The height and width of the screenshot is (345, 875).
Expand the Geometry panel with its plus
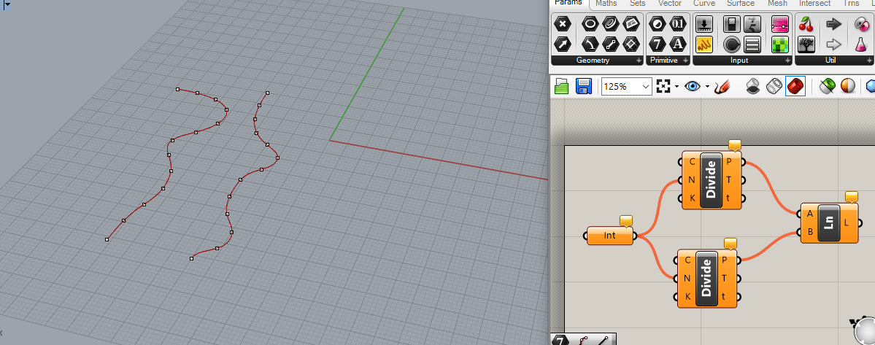(639, 61)
